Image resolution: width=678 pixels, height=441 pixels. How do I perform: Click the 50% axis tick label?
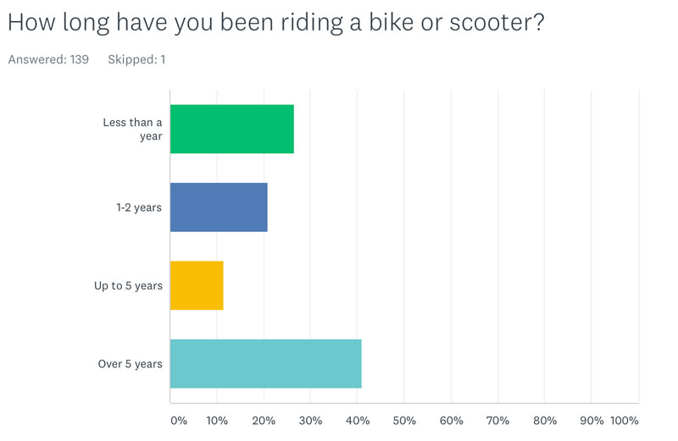[x=404, y=421]
